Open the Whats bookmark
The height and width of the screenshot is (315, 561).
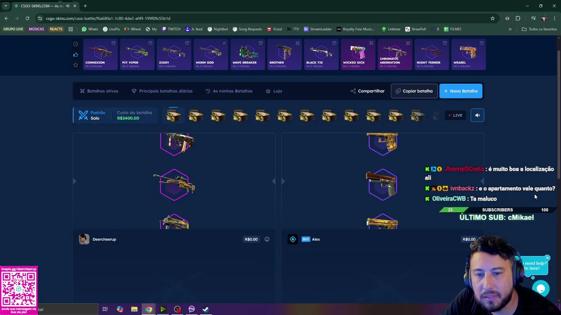pyautogui.click(x=90, y=29)
